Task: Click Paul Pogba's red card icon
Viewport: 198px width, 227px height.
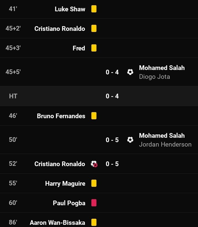Action: tap(94, 203)
